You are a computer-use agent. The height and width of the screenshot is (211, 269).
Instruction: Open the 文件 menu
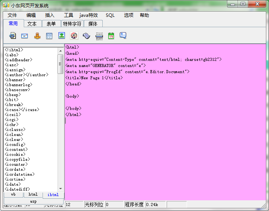pos(12,15)
